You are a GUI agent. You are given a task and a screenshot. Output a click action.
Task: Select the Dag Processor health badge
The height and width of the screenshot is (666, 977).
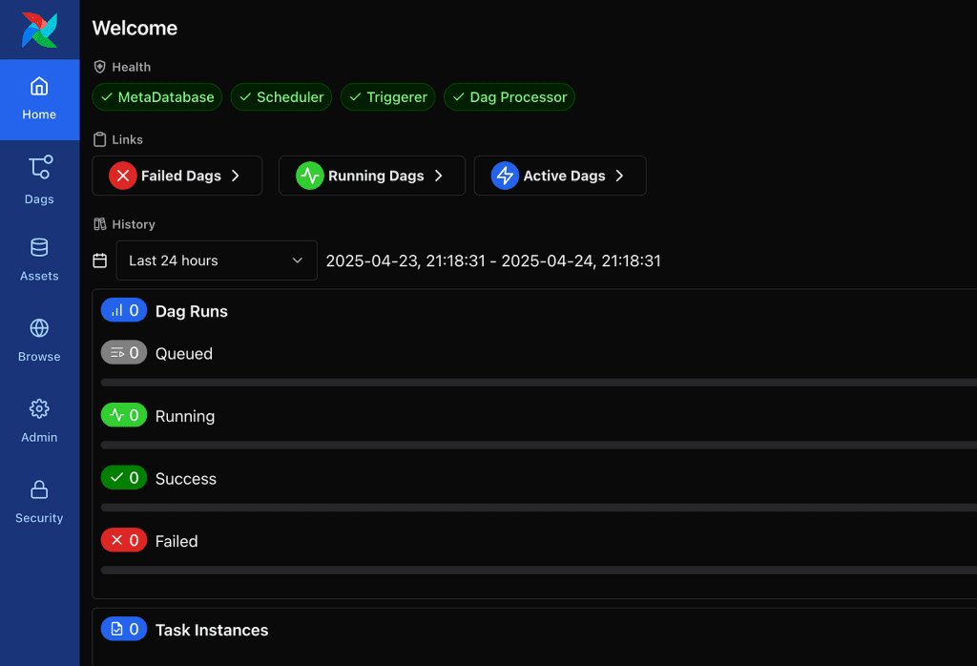click(509, 97)
